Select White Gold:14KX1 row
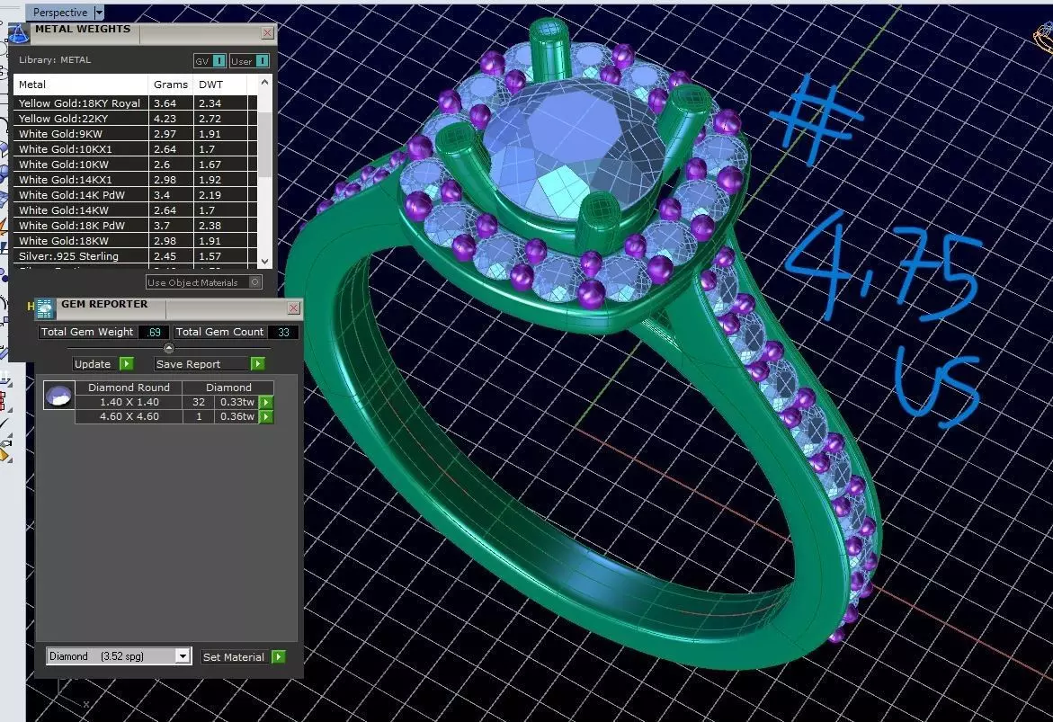 pos(136,180)
